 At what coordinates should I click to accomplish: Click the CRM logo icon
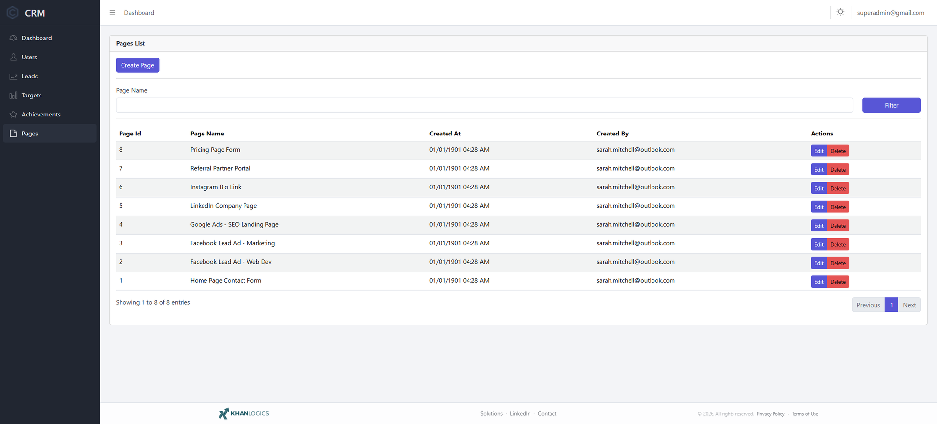point(13,13)
